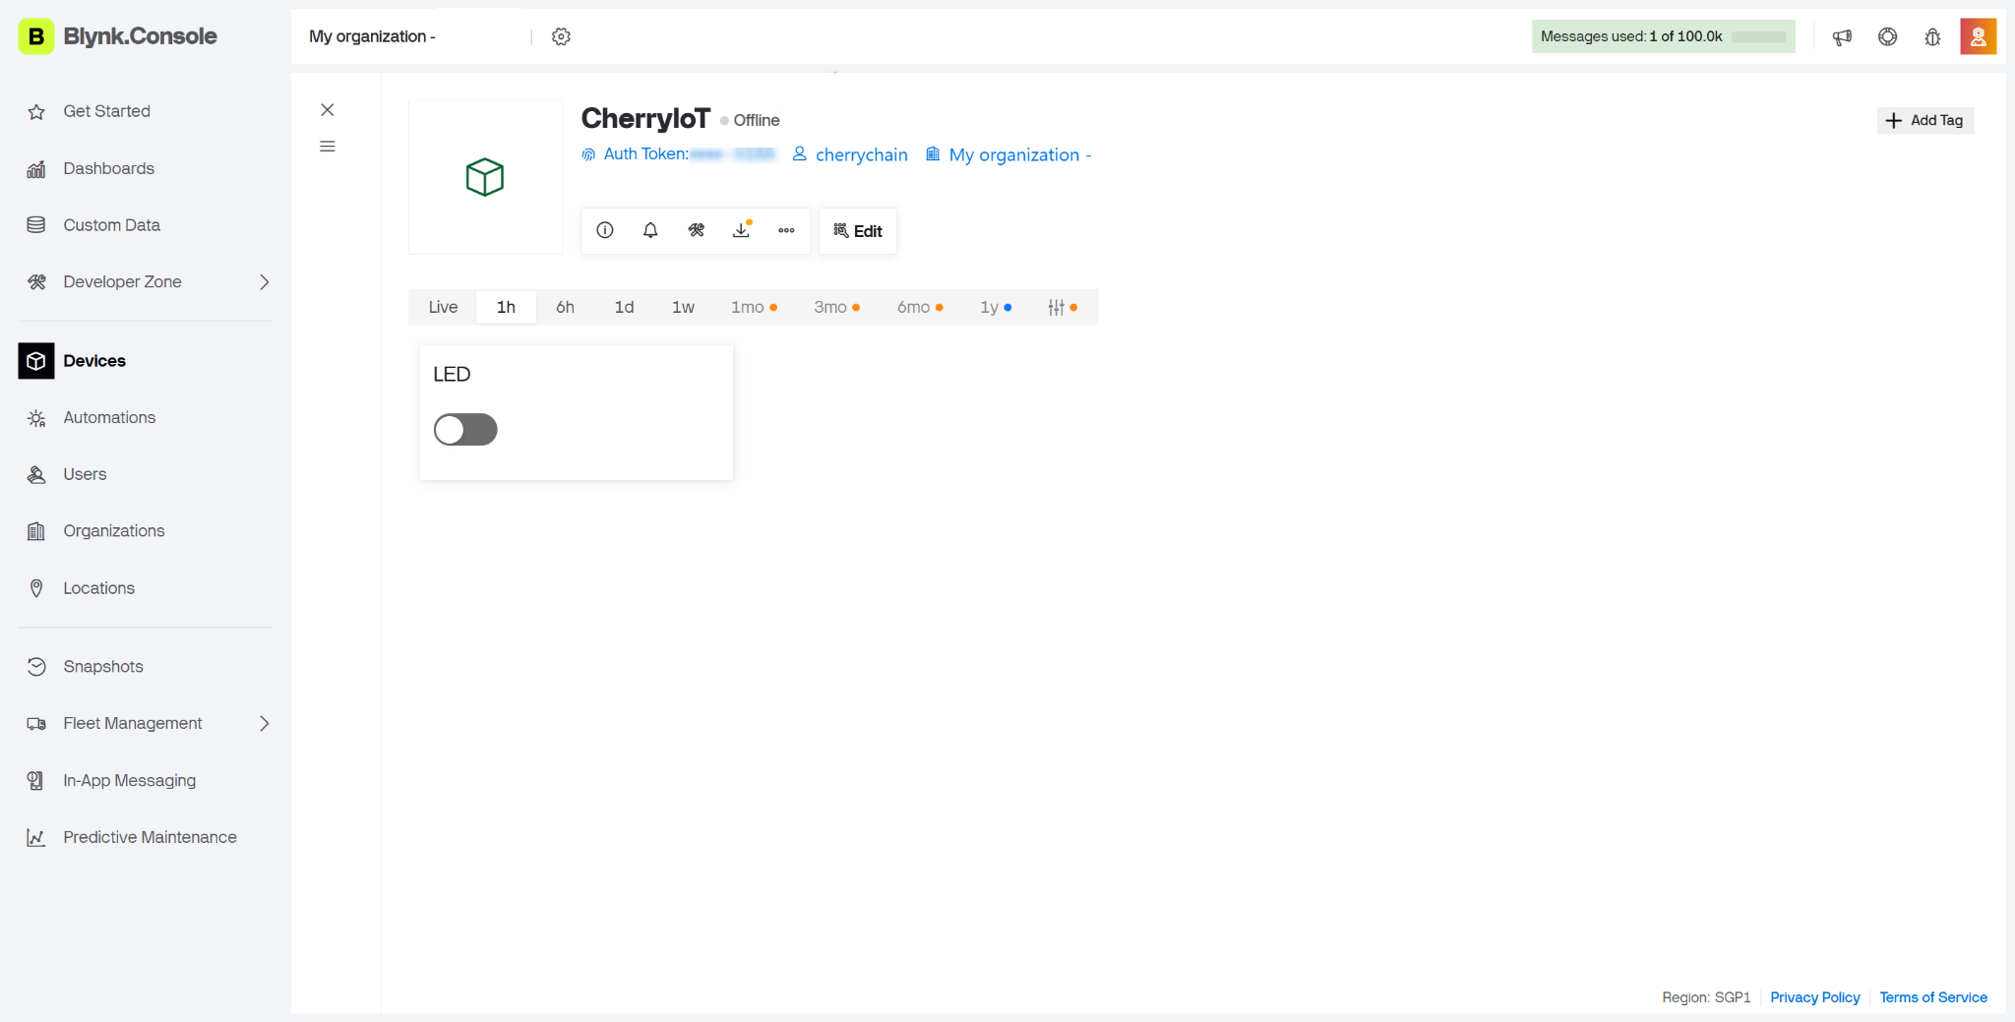Switch to the Live tab
The height and width of the screenshot is (1022, 2015).
coord(443,307)
